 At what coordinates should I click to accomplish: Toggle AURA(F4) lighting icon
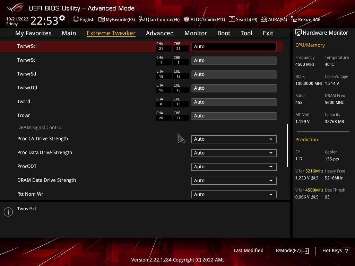(x=264, y=19)
